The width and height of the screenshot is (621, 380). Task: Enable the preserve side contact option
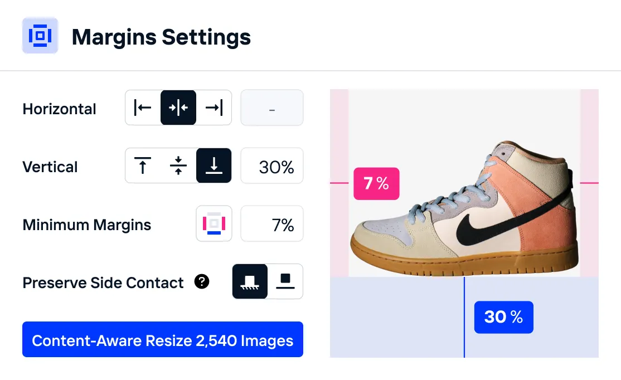[x=250, y=281]
